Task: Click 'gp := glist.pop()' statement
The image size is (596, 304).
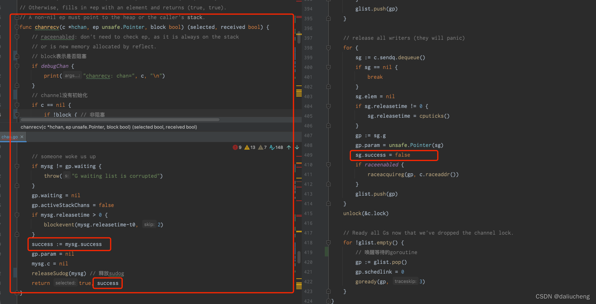Action: pos(381,262)
